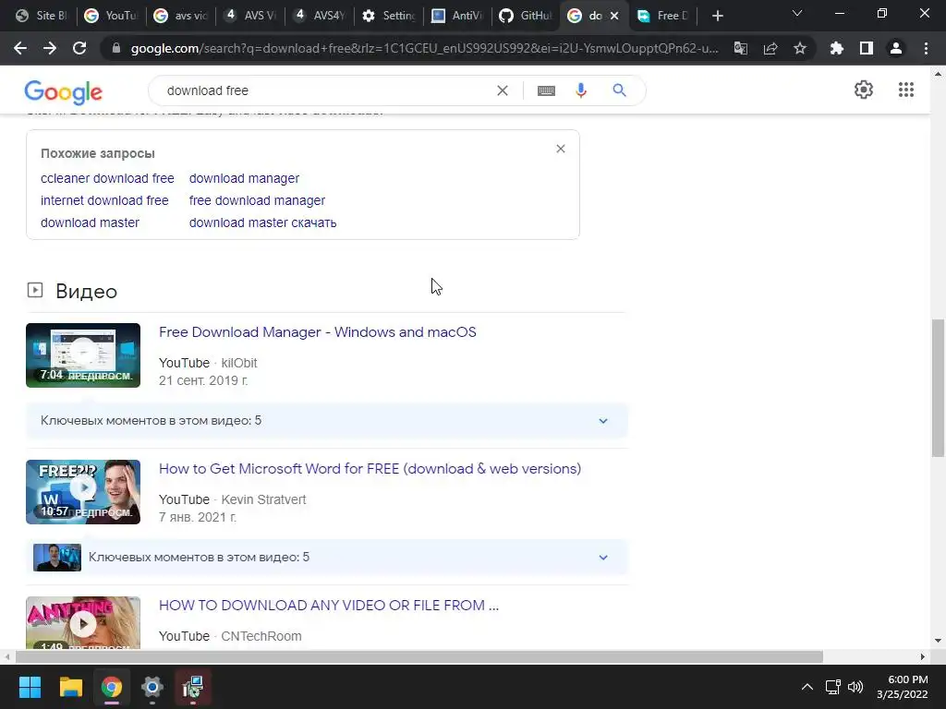Screen dimensions: 946x709
Task: Dismiss the Похожие запросы box
Action: click(x=561, y=149)
